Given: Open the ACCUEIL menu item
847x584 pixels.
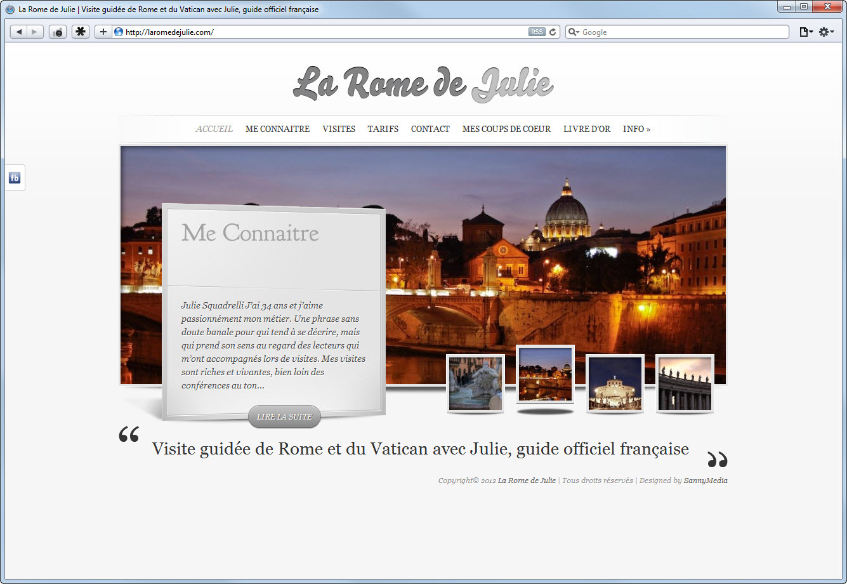Looking at the screenshot, I should 214,129.
